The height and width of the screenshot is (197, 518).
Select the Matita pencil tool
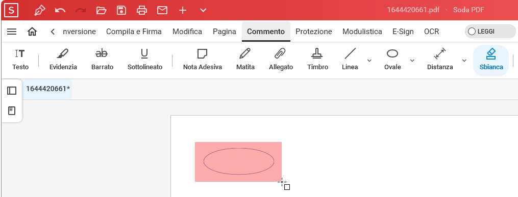[x=245, y=59]
